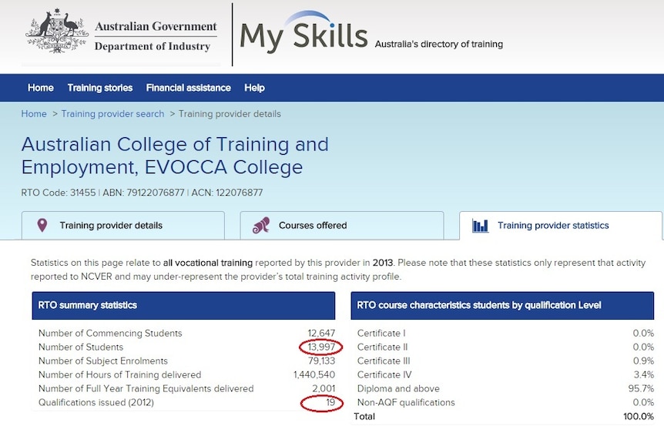This screenshot has width=664, height=443.
Task: Click the diploma scroll icon for Courses offered
Action: [261, 225]
